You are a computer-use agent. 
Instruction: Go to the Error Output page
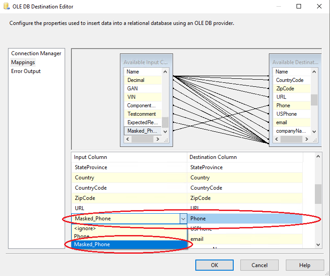pos(26,71)
